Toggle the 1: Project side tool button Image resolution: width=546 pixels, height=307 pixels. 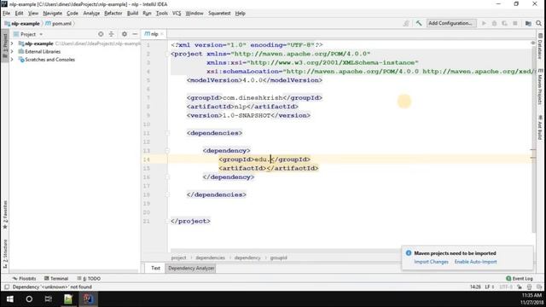pyautogui.click(x=5, y=45)
